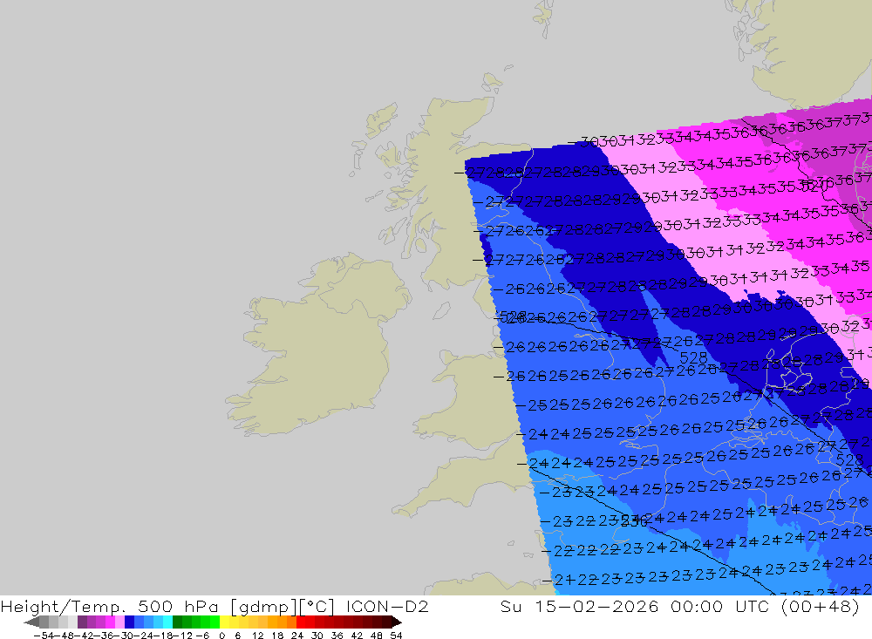Click the cyan legend color swatch
Viewport: 872px width, 639px height.
pos(167,622)
